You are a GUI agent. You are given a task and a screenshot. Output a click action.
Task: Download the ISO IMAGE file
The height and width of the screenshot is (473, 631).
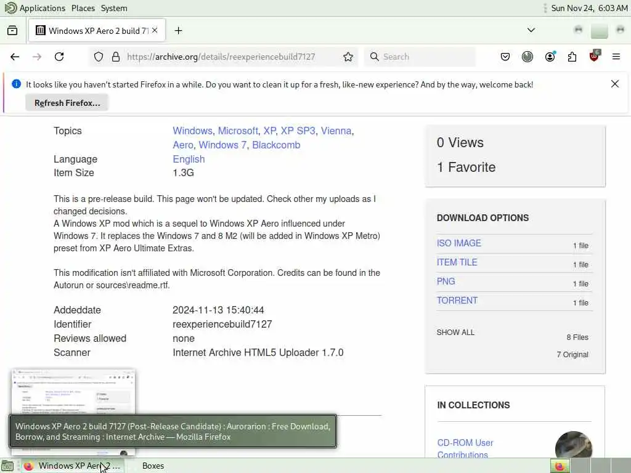click(458, 243)
